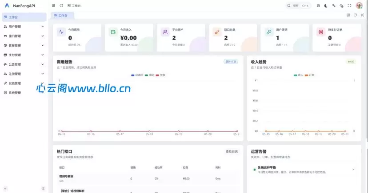Click the 成功率 column header

coord(158,167)
